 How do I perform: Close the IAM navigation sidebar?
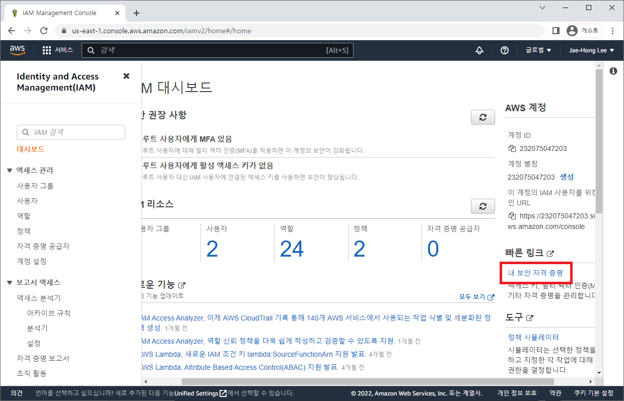(126, 76)
